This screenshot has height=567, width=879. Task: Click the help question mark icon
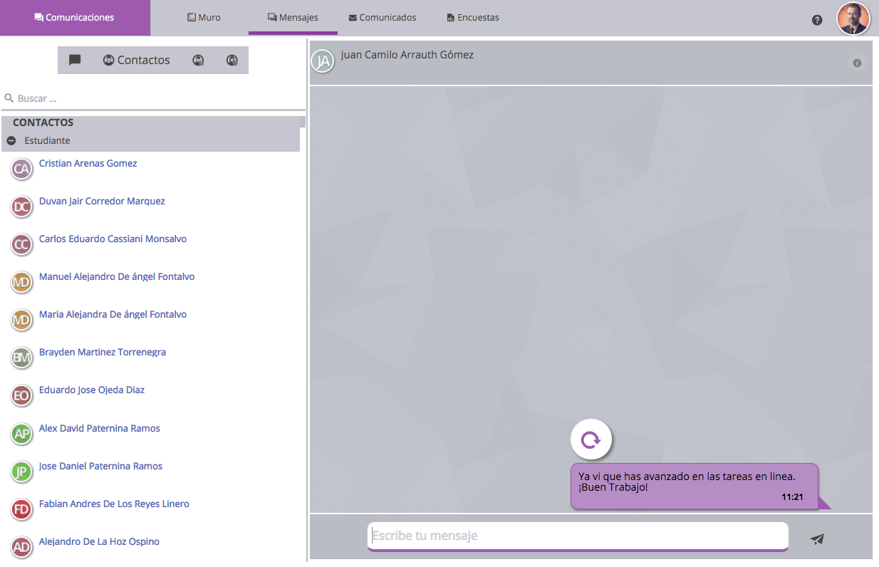point(817,20)
